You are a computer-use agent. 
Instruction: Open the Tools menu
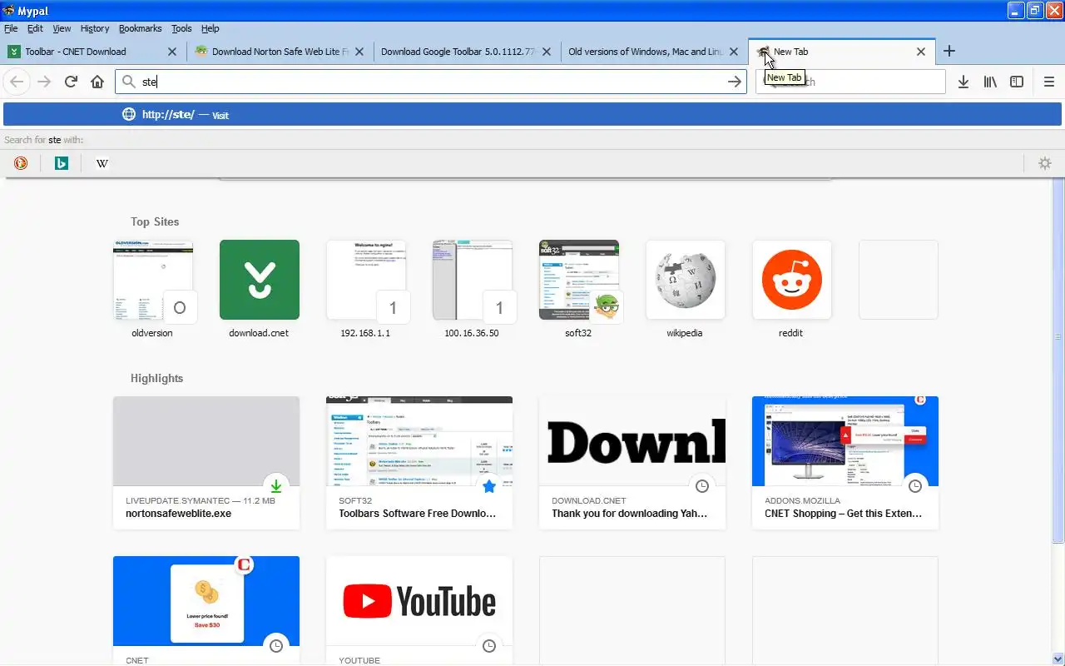(181, 28)
